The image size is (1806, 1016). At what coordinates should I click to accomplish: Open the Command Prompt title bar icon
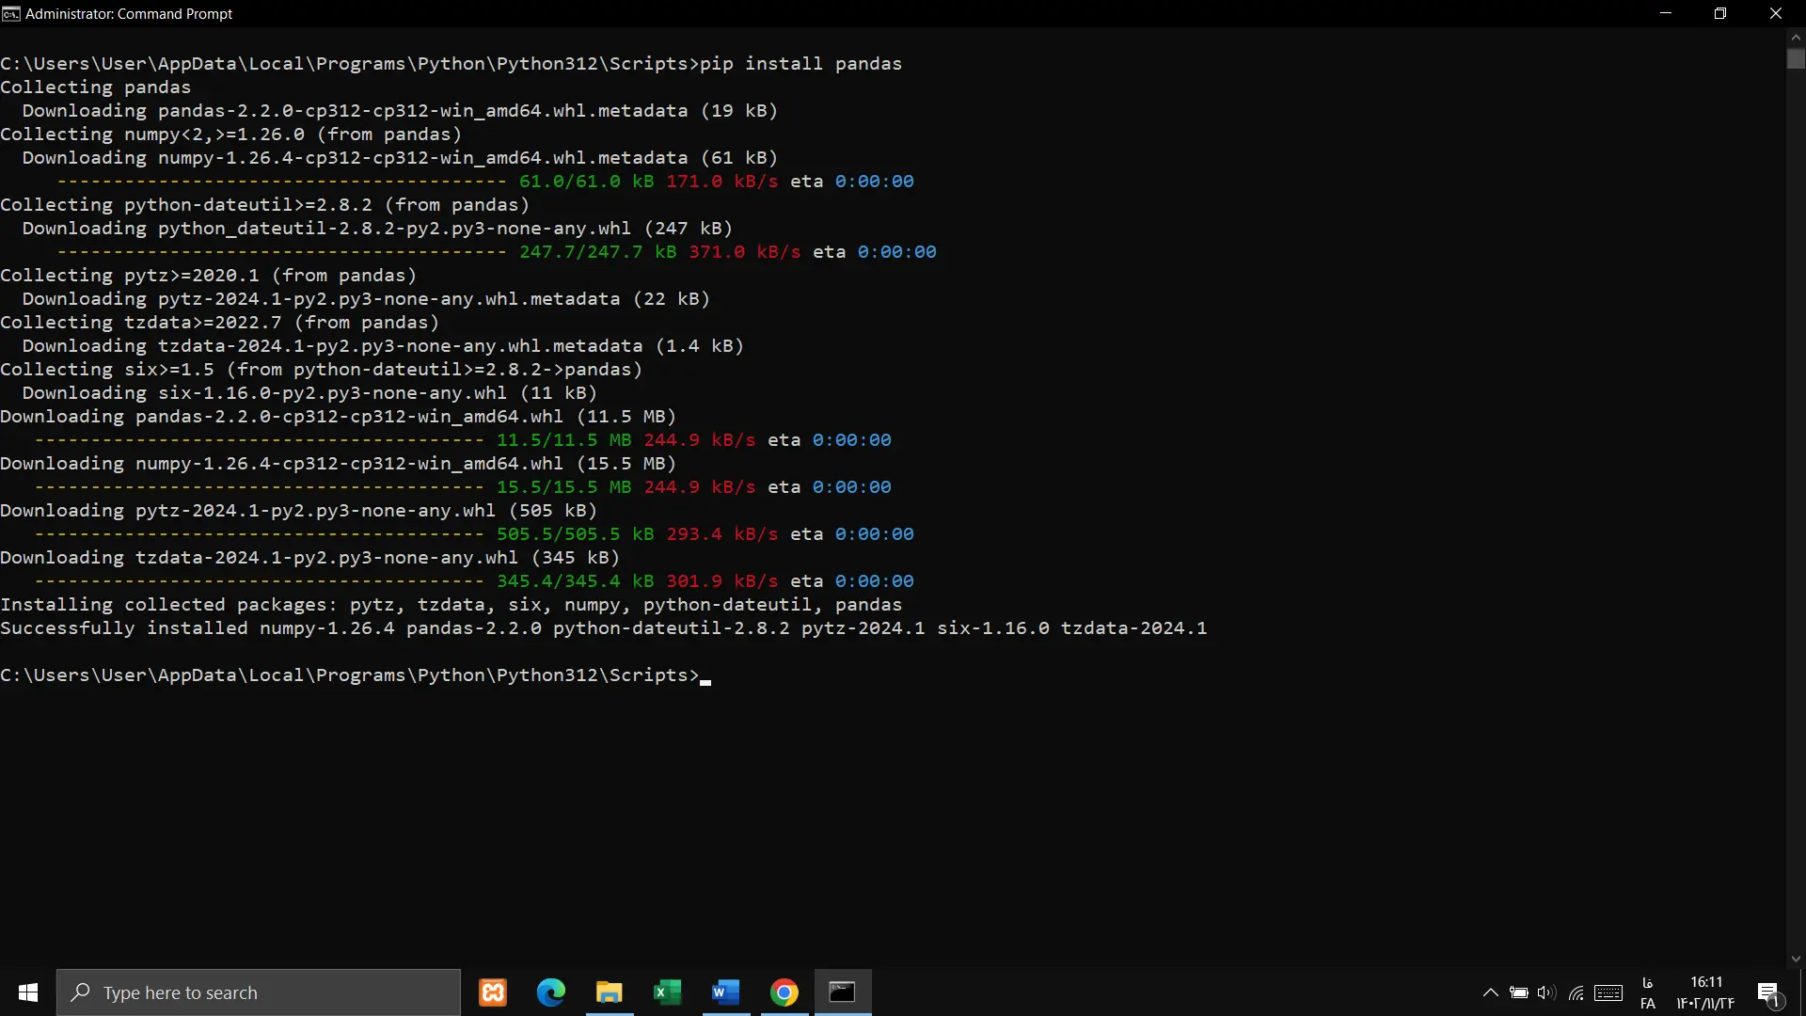[11, 13]
